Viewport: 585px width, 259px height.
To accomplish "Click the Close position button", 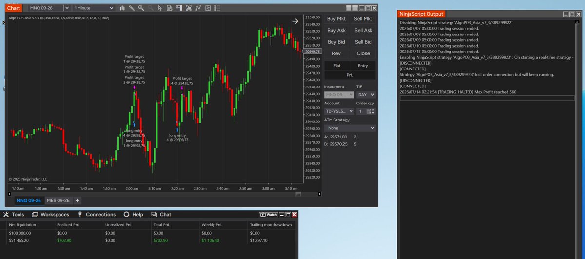I will (x=363, y=53).
